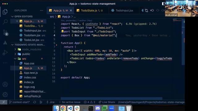Open Zoom from the dock
This screenshot has height=111, width=198.
111,108
